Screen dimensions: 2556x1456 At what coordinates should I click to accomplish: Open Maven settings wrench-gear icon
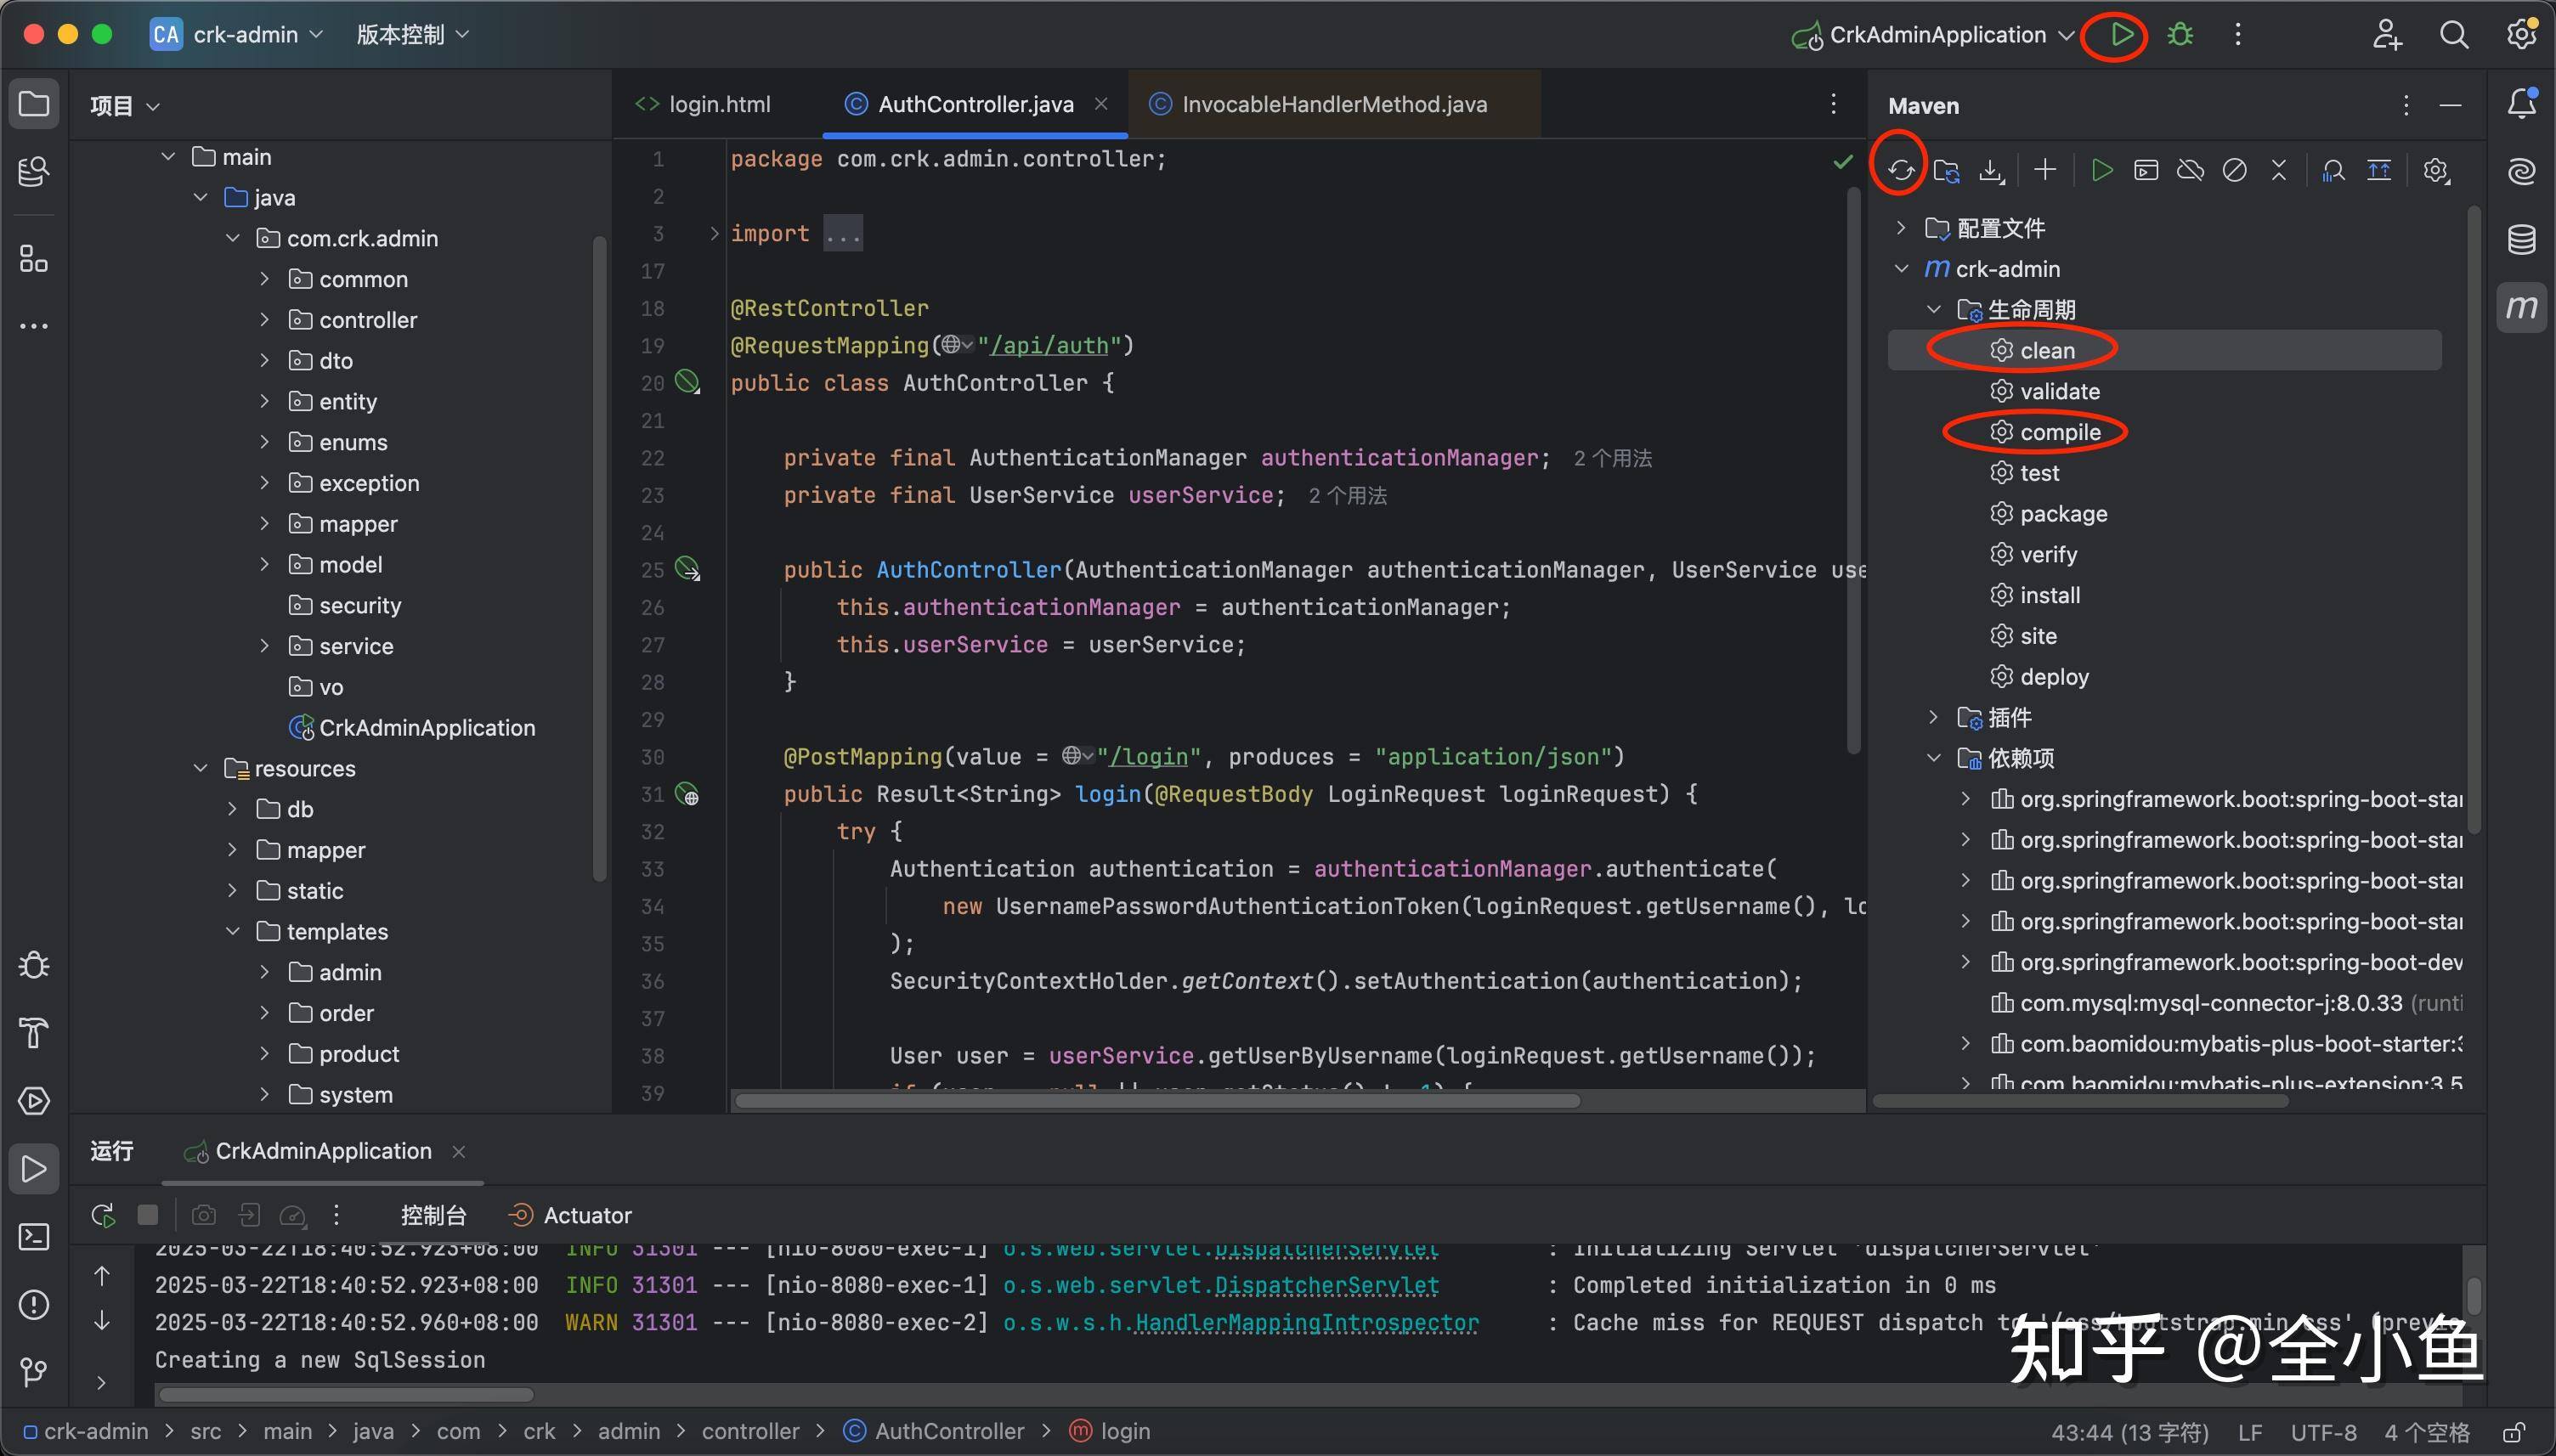pyautogui.click(x=2436, y=170)
